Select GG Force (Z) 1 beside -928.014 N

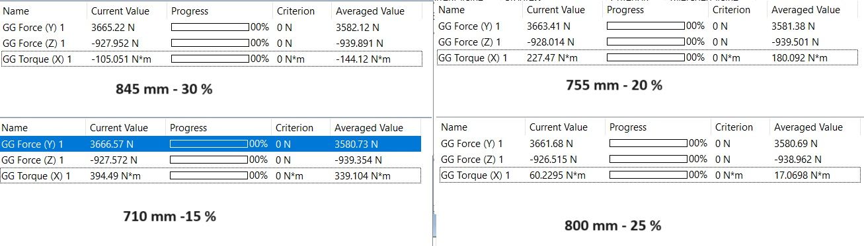[470, 42]
